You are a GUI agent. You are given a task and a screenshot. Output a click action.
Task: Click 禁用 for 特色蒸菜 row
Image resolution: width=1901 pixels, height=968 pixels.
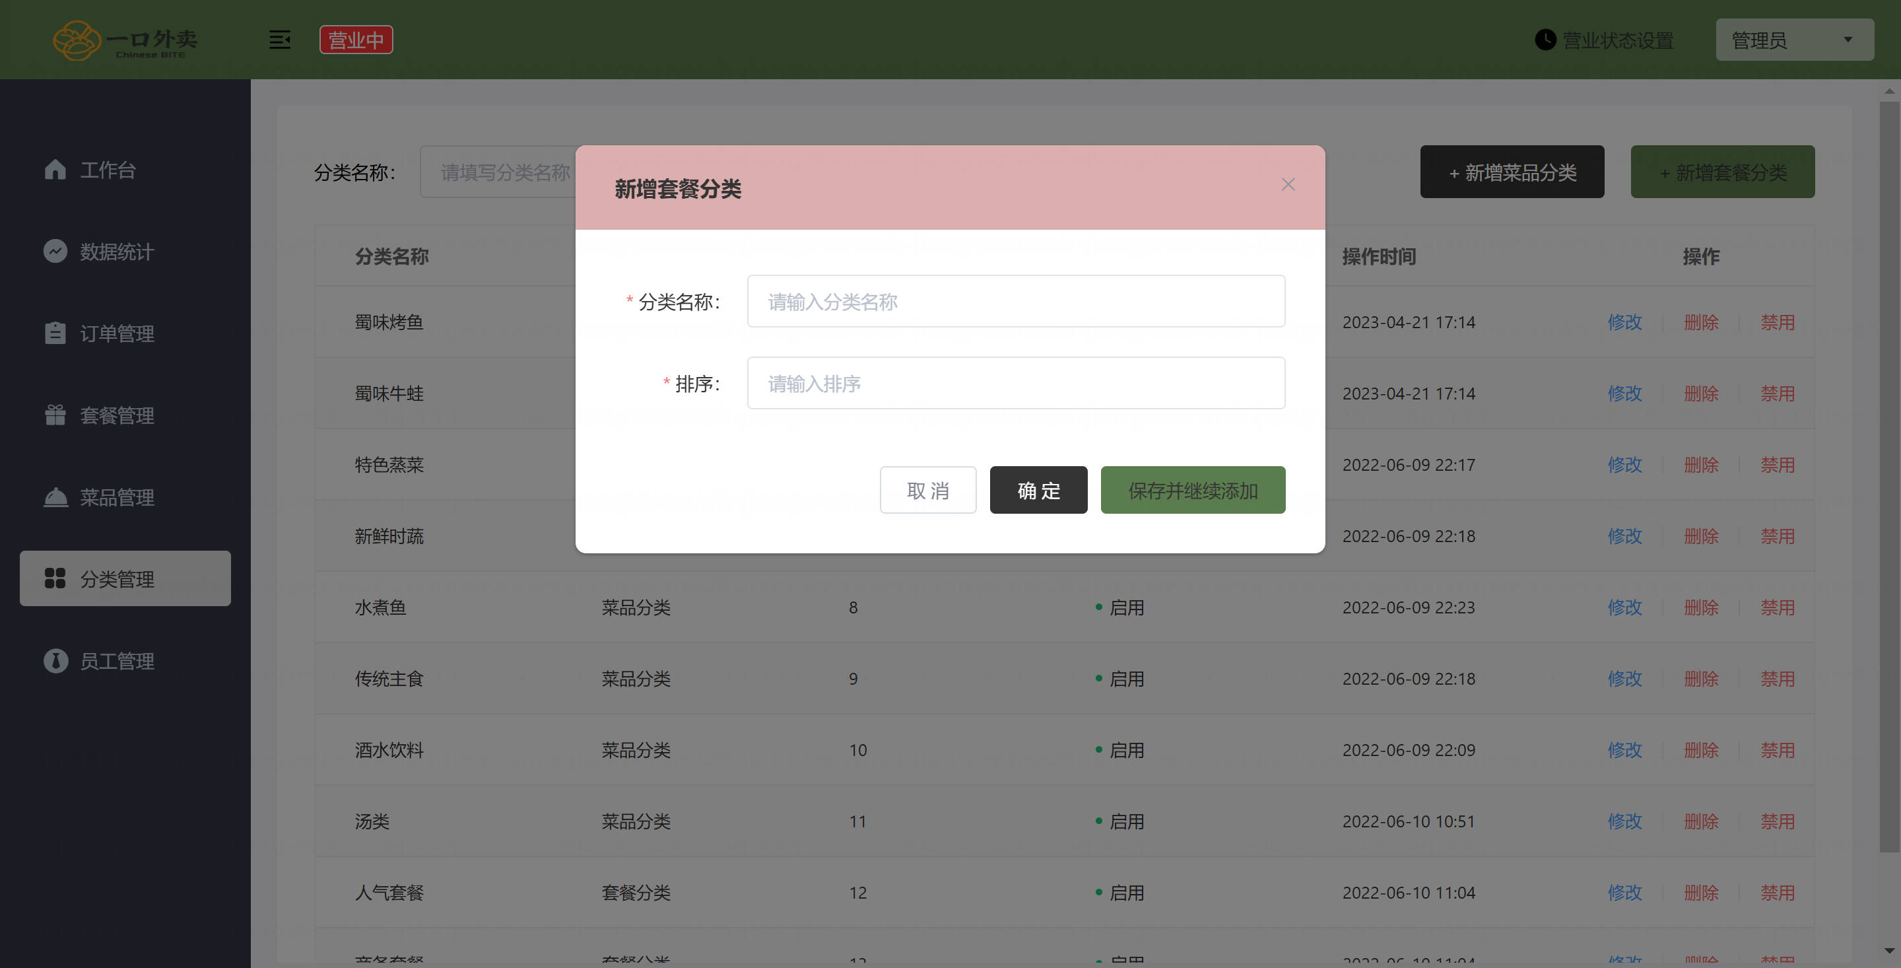pyautogui.click(x=1777, y=464)
